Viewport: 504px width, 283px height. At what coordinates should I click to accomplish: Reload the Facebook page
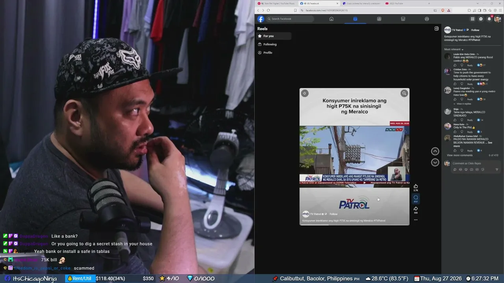269,10
